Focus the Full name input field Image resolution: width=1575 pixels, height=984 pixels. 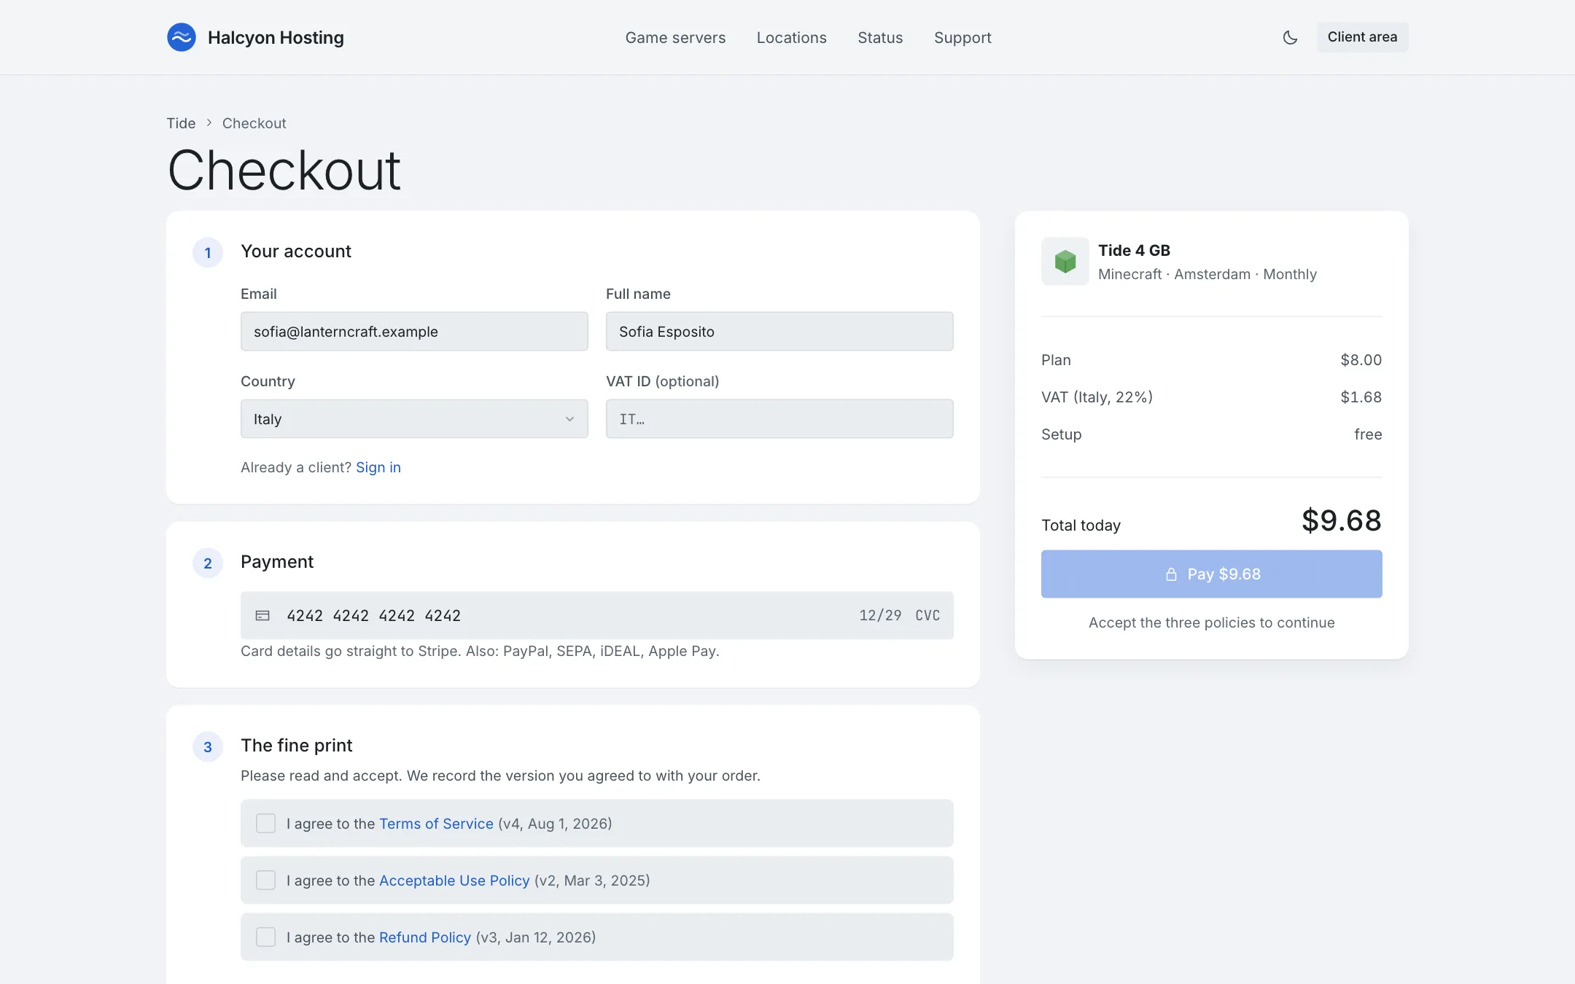[x=779, y=332]
